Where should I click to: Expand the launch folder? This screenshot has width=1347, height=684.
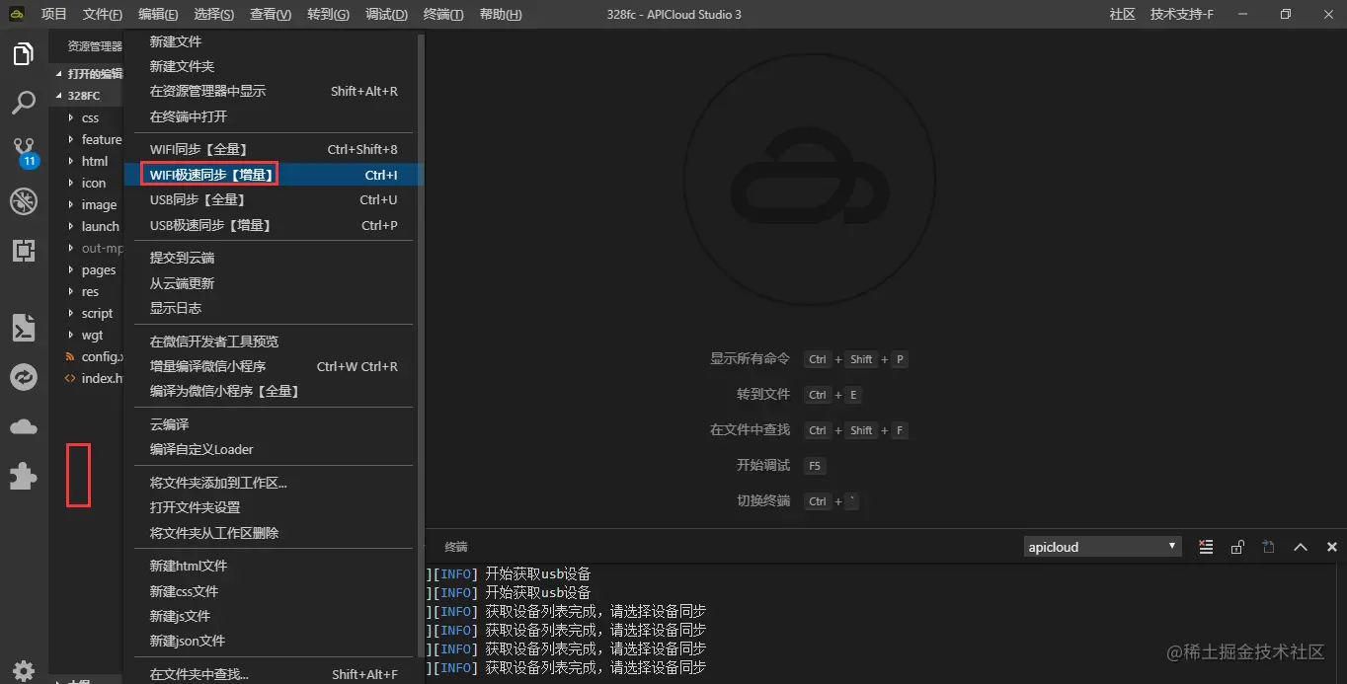100,226
